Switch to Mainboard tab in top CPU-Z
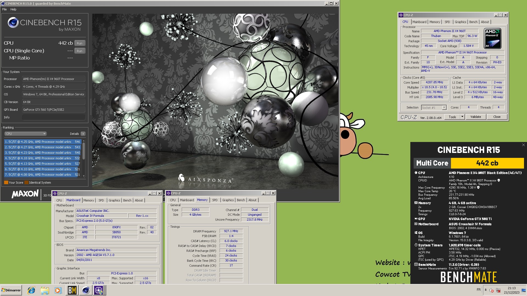The height and width of the screenshot is (296, 527). [419, 22]
